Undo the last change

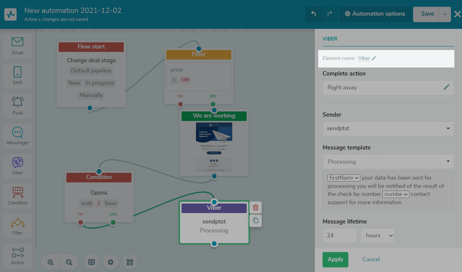(314, 14)
